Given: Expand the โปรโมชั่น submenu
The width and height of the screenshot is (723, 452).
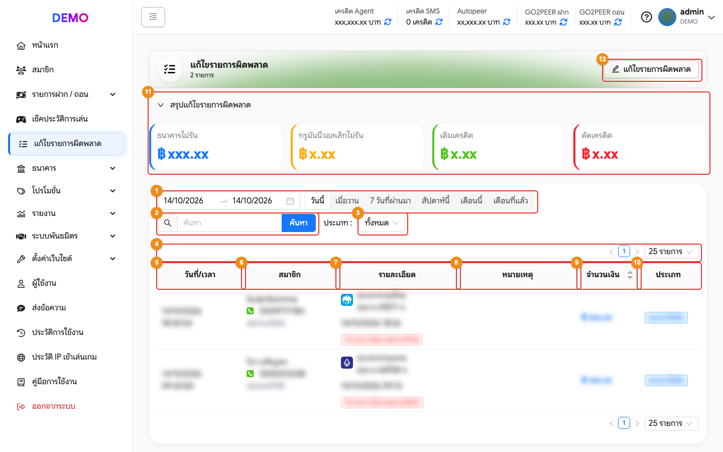Looking at the screenshot, I should 113,191.
